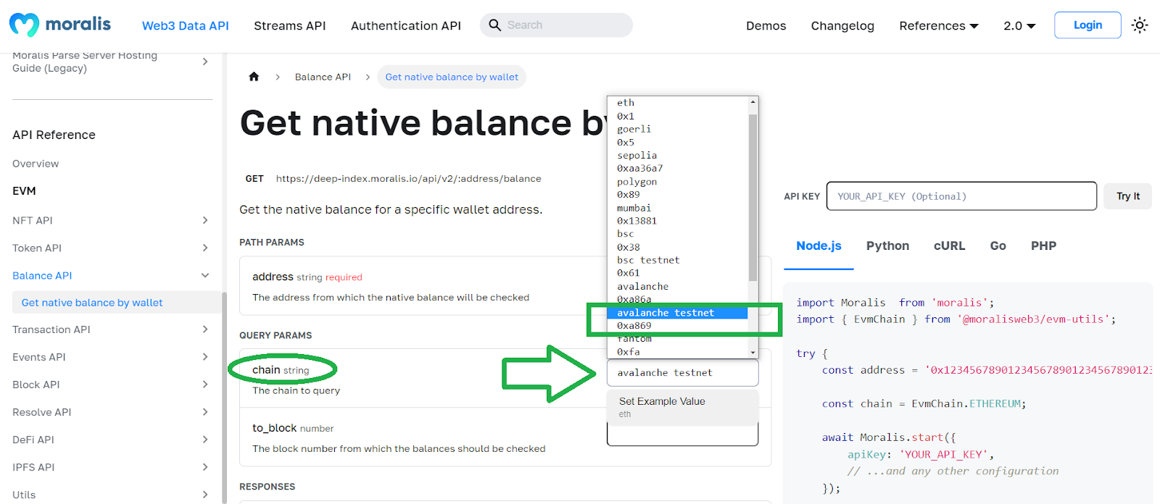Open the 2.0 version dropdown
The width and height of the screenshot is (1160, 504).
[1019, 26]
